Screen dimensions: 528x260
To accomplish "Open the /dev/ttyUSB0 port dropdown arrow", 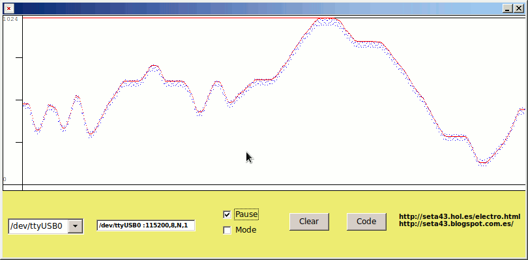I will [x=75, y=226].
